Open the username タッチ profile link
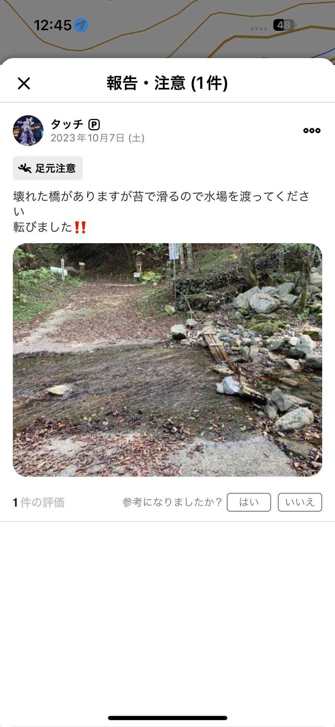 (67, 124)
